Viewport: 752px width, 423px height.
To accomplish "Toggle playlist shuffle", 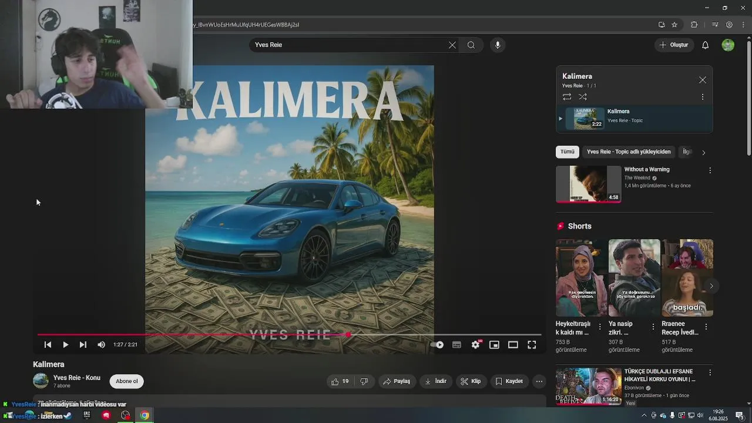I will click(583, 97).
